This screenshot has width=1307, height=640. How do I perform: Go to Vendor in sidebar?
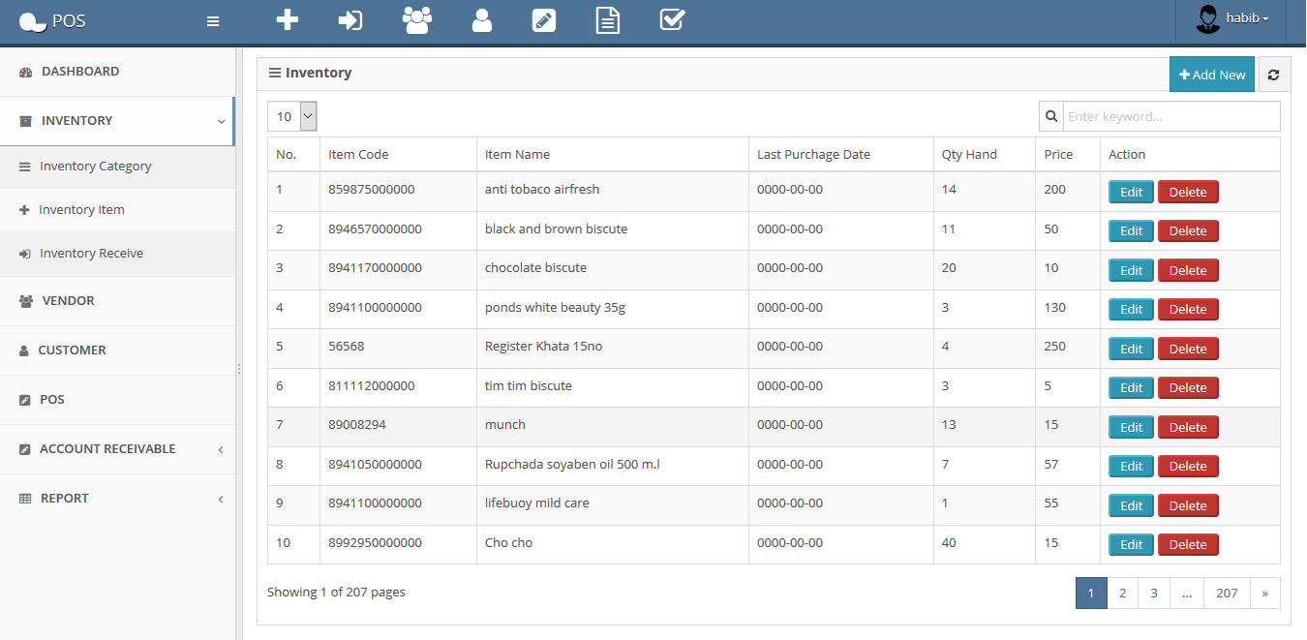coord(68,301)
